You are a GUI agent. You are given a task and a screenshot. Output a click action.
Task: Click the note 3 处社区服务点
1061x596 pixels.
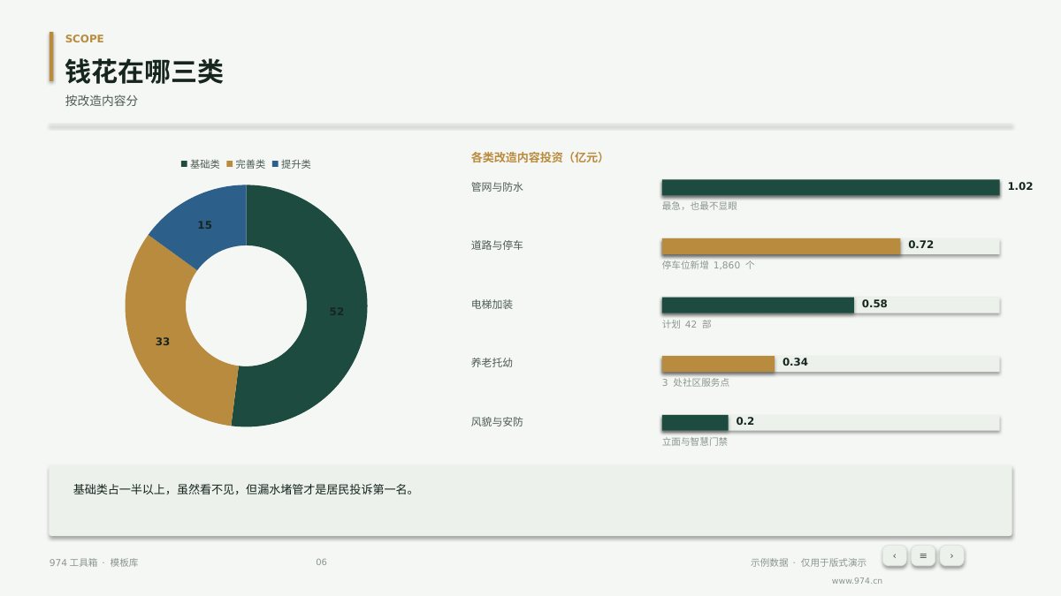coord(696,382)
